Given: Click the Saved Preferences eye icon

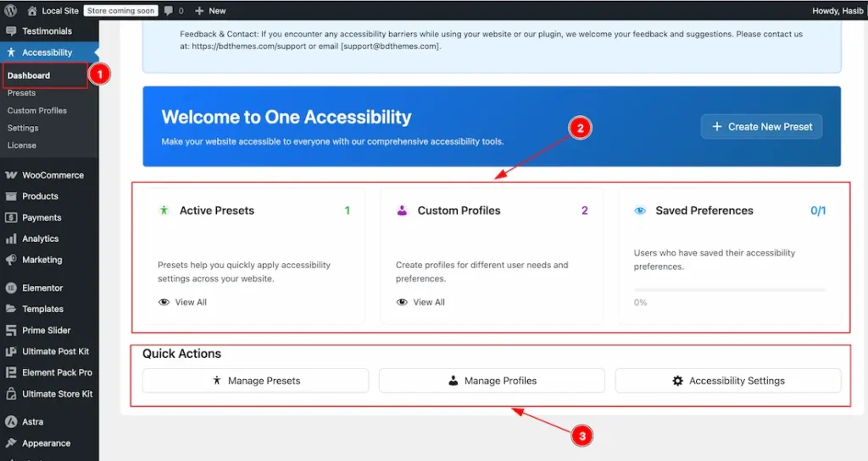Looking at the screenshot, I should (640, 211).
